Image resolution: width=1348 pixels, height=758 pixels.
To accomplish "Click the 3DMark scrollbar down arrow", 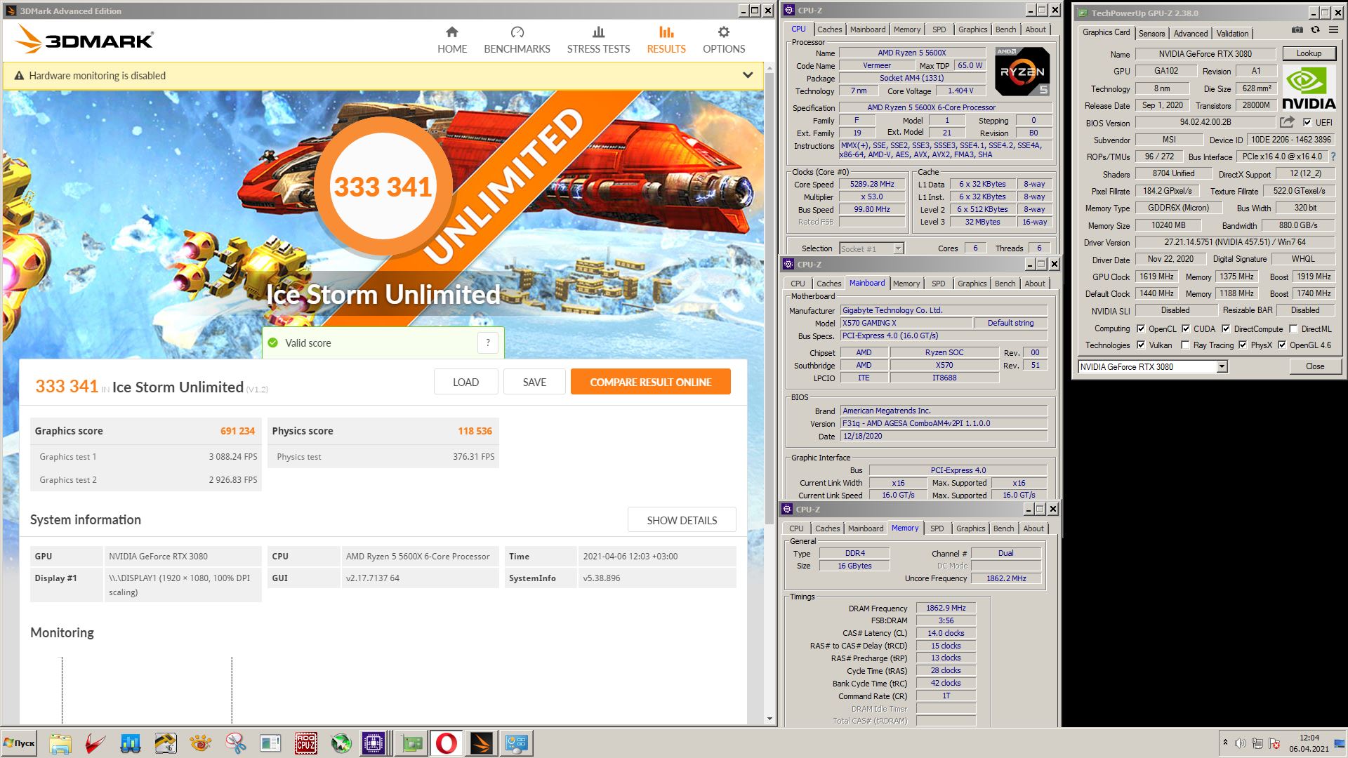I will click(769, 719).
